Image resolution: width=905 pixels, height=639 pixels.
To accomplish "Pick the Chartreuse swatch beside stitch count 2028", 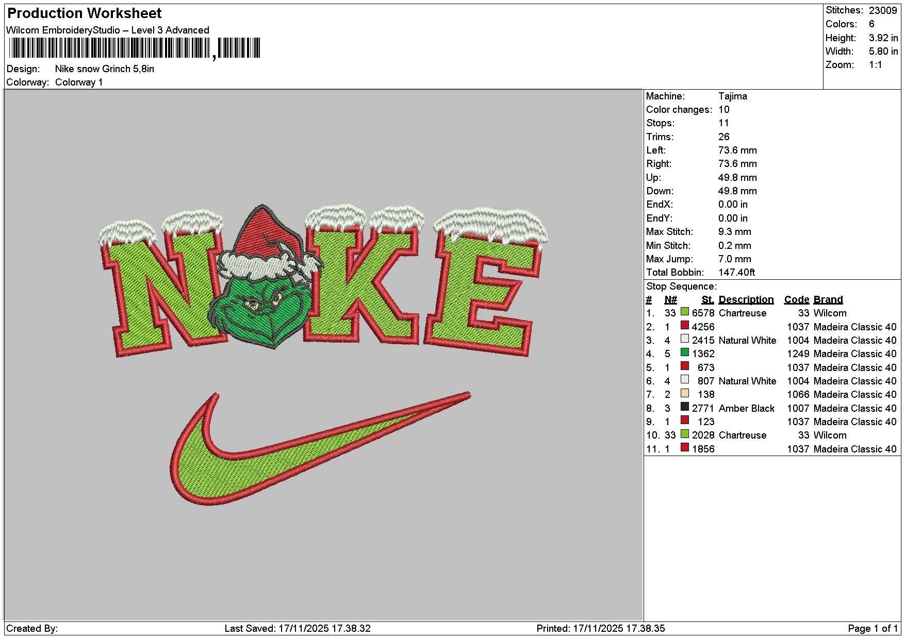I will [684, 434].
